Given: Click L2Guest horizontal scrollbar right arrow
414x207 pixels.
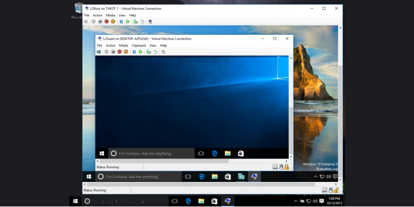Looking at the screenshot, I should tap(287, 161).
